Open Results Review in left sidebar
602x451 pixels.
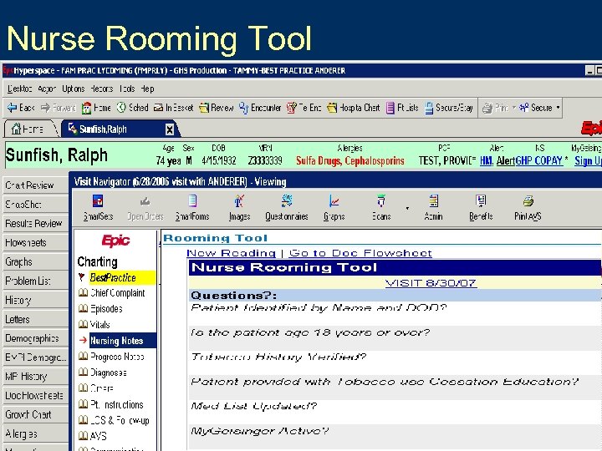click(36, 224)
